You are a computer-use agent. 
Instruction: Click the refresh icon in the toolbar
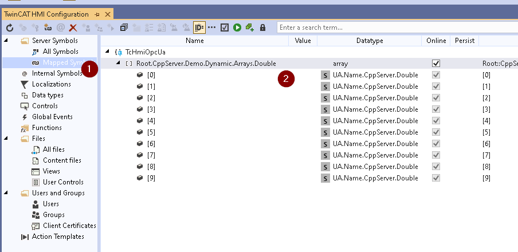point(10,27)
